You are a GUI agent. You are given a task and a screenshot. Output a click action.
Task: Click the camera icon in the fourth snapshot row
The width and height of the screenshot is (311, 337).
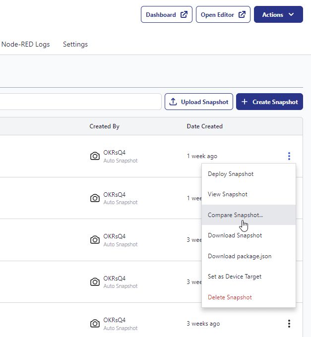coord(95,282)
